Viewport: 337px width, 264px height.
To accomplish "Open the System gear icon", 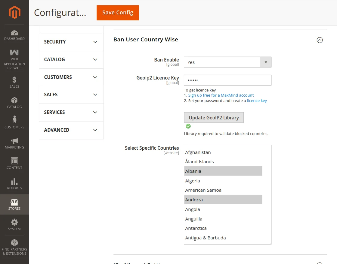I will tap(14, 222).
